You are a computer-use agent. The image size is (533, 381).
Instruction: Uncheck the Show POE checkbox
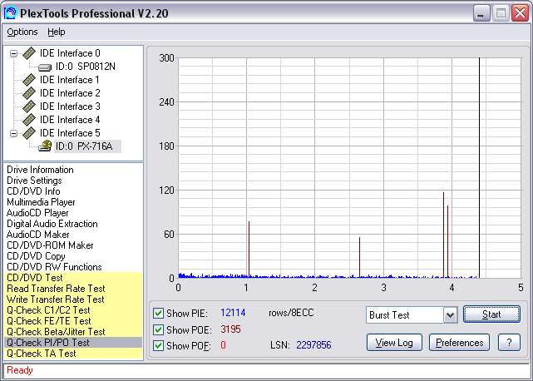158,329
